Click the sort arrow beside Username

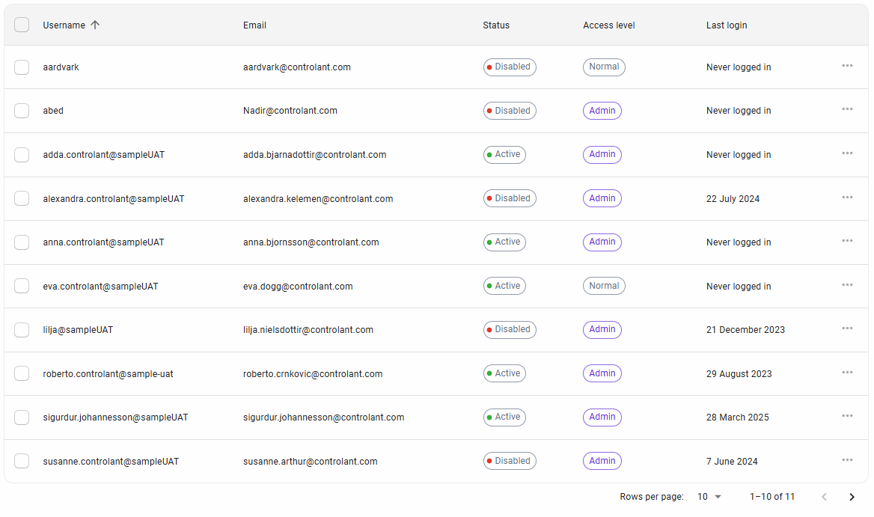point(95,25)
